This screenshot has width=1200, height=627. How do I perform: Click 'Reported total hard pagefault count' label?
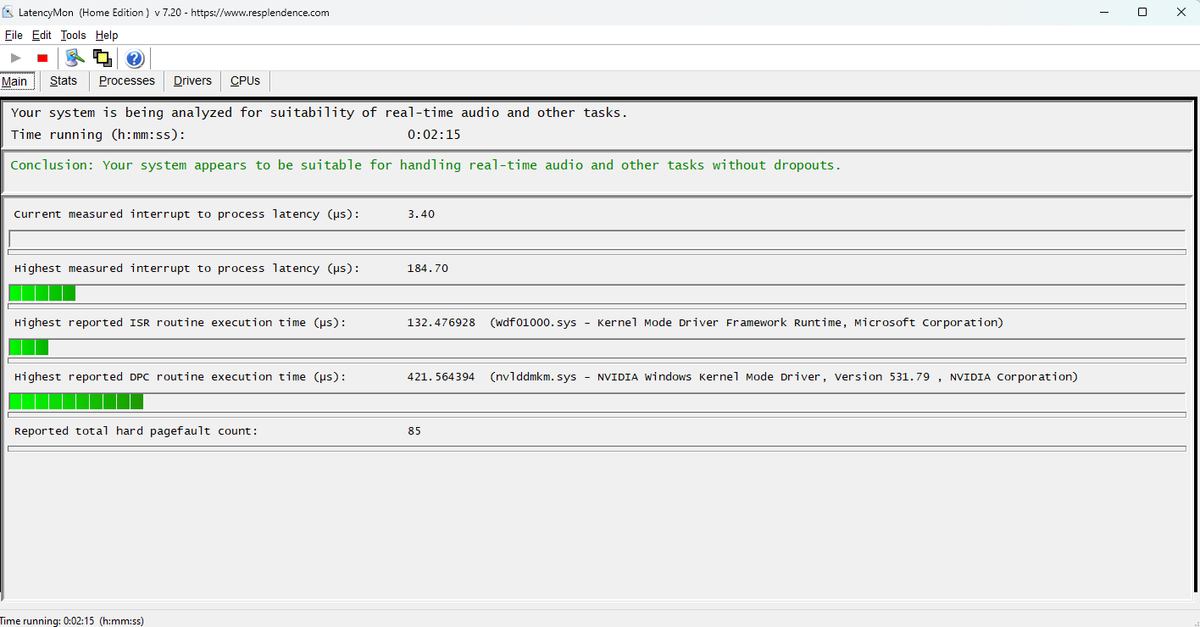click(136, 431)
